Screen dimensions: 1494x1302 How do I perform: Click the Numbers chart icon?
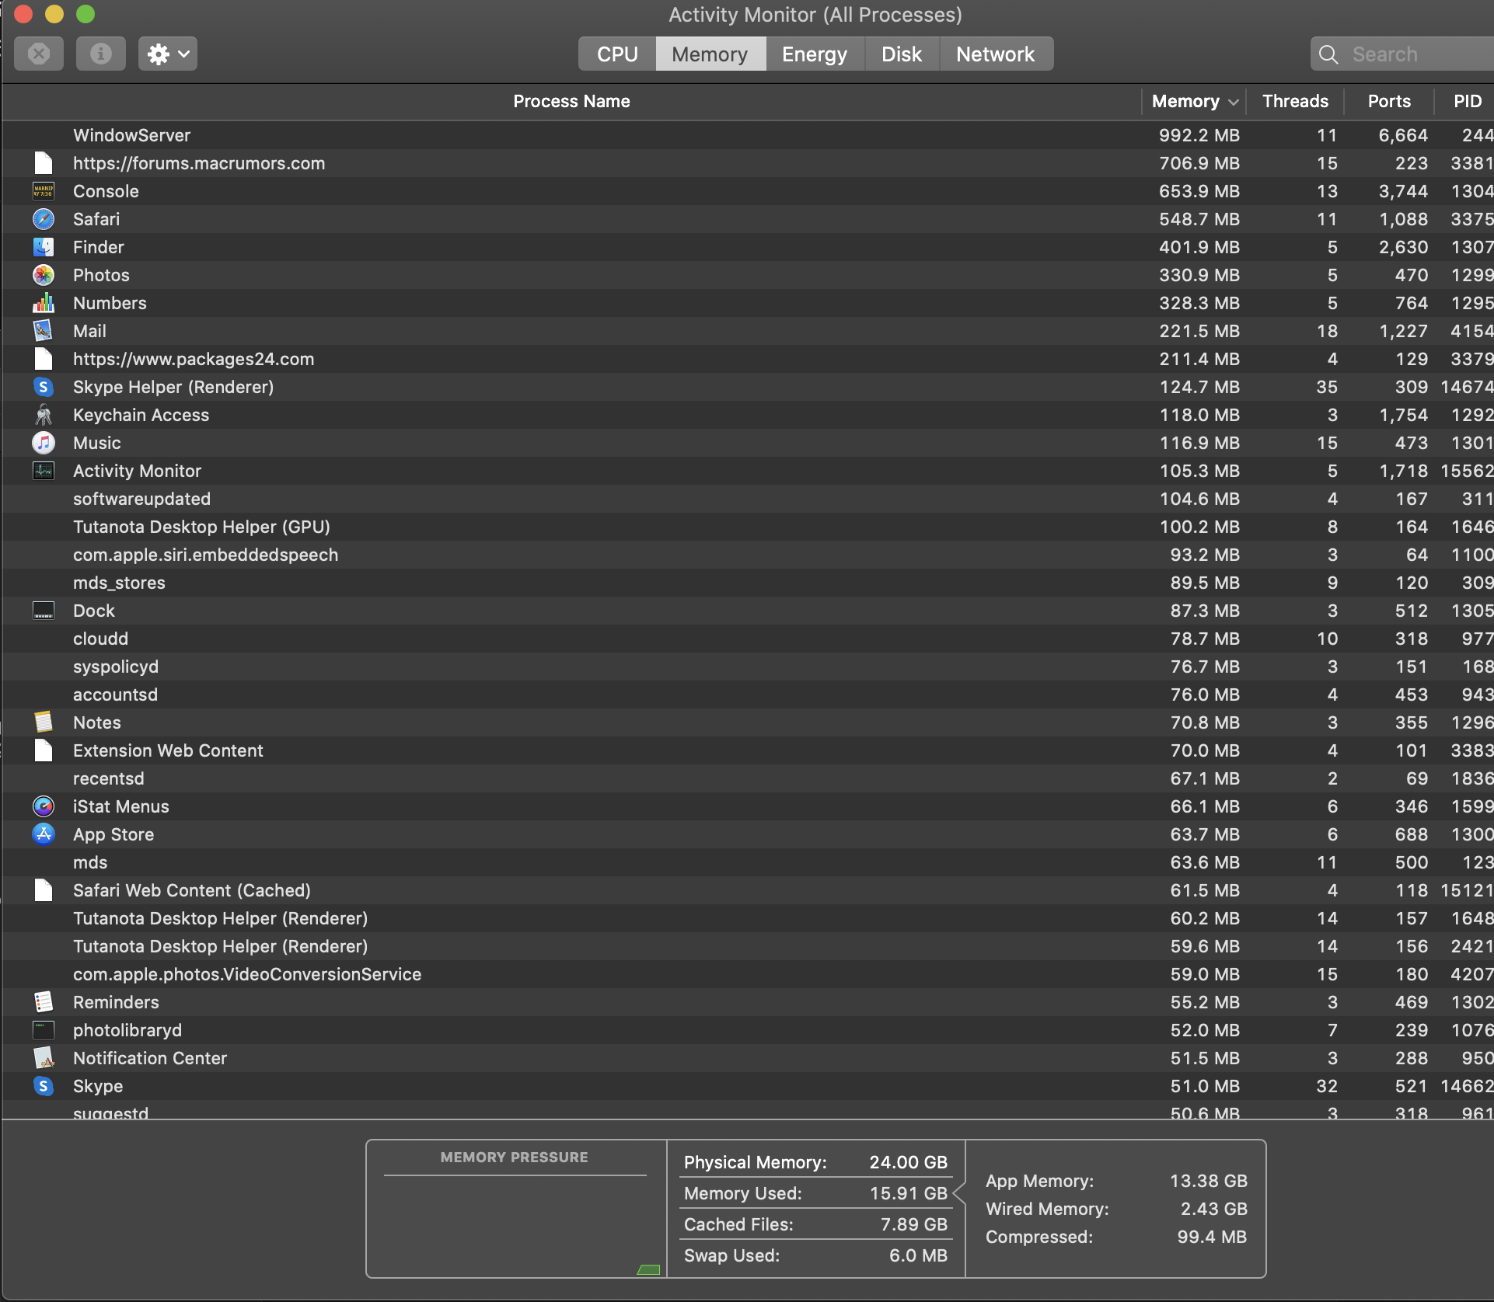(44, 303)
